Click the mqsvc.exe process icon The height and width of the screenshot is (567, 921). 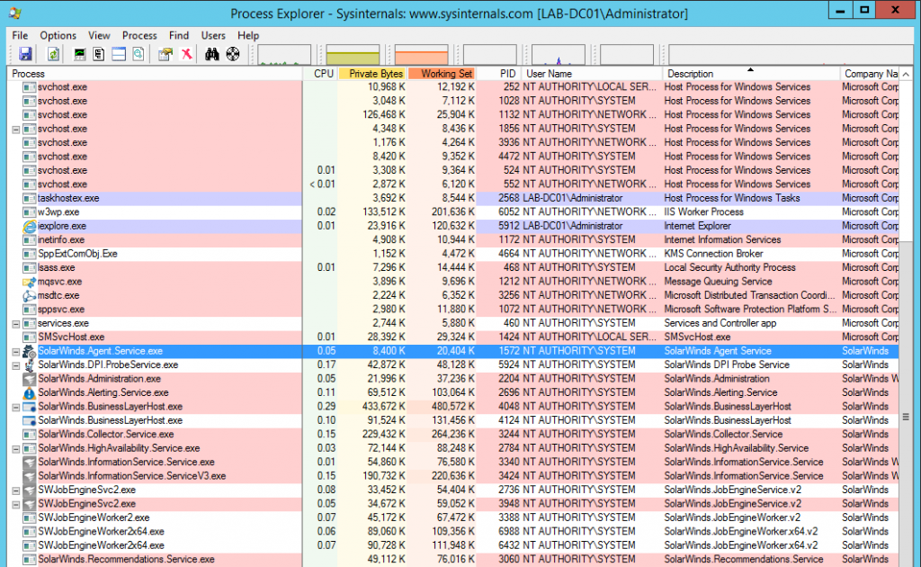point(30,282)
